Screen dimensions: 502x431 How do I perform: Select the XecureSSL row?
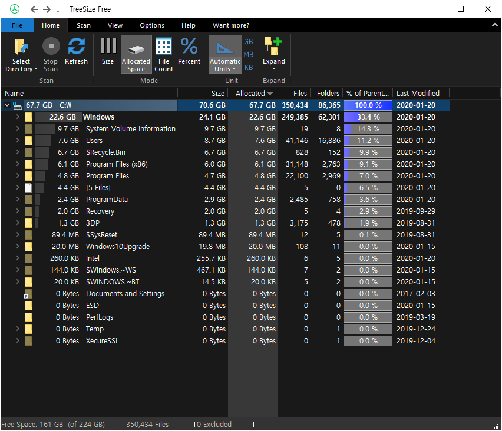pos(225,341)
